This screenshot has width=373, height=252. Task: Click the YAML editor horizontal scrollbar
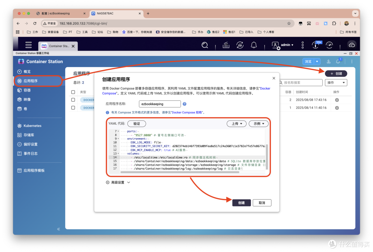pos(180,172)
